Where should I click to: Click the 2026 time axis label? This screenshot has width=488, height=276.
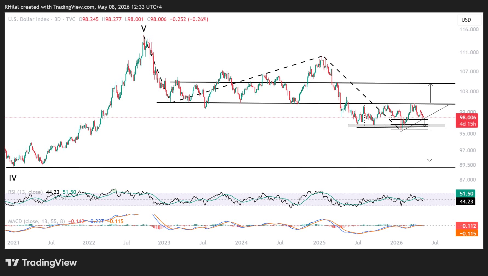coord(396,243)
